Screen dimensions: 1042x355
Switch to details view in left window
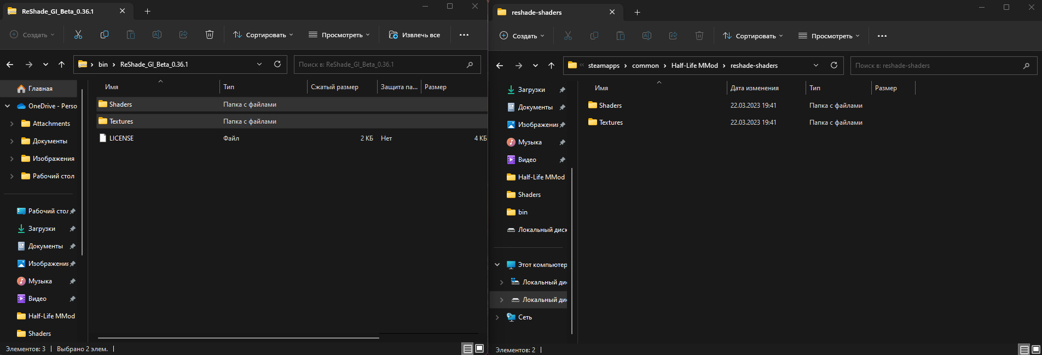pos(467,348)
